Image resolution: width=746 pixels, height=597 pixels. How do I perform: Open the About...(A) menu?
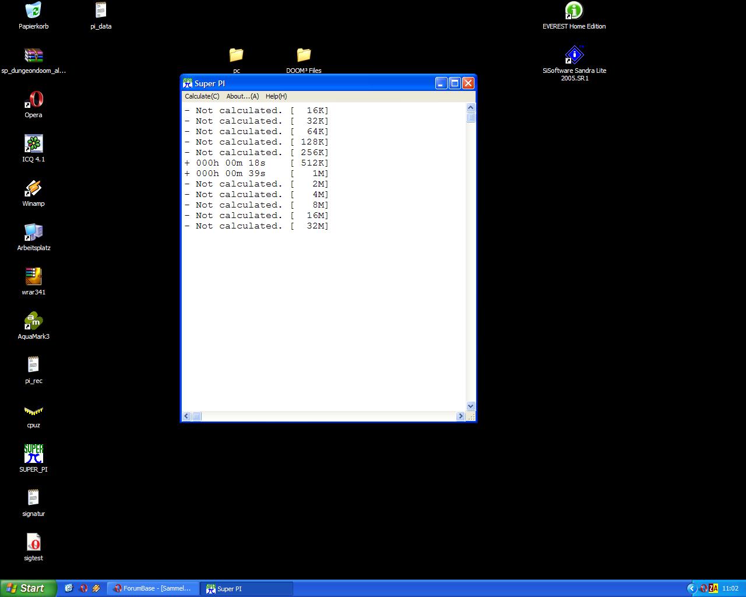pyautogui.click(x=242, y=96)
